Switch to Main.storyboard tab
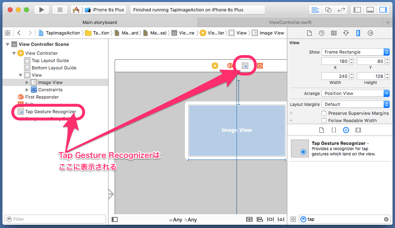 pyautogui.click(x=100, y=22)
